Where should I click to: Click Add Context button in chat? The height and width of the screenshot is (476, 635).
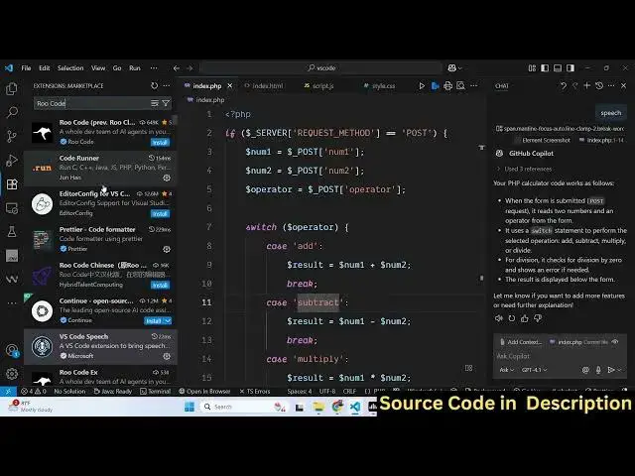pyautogui.click(x=521, y=342)
